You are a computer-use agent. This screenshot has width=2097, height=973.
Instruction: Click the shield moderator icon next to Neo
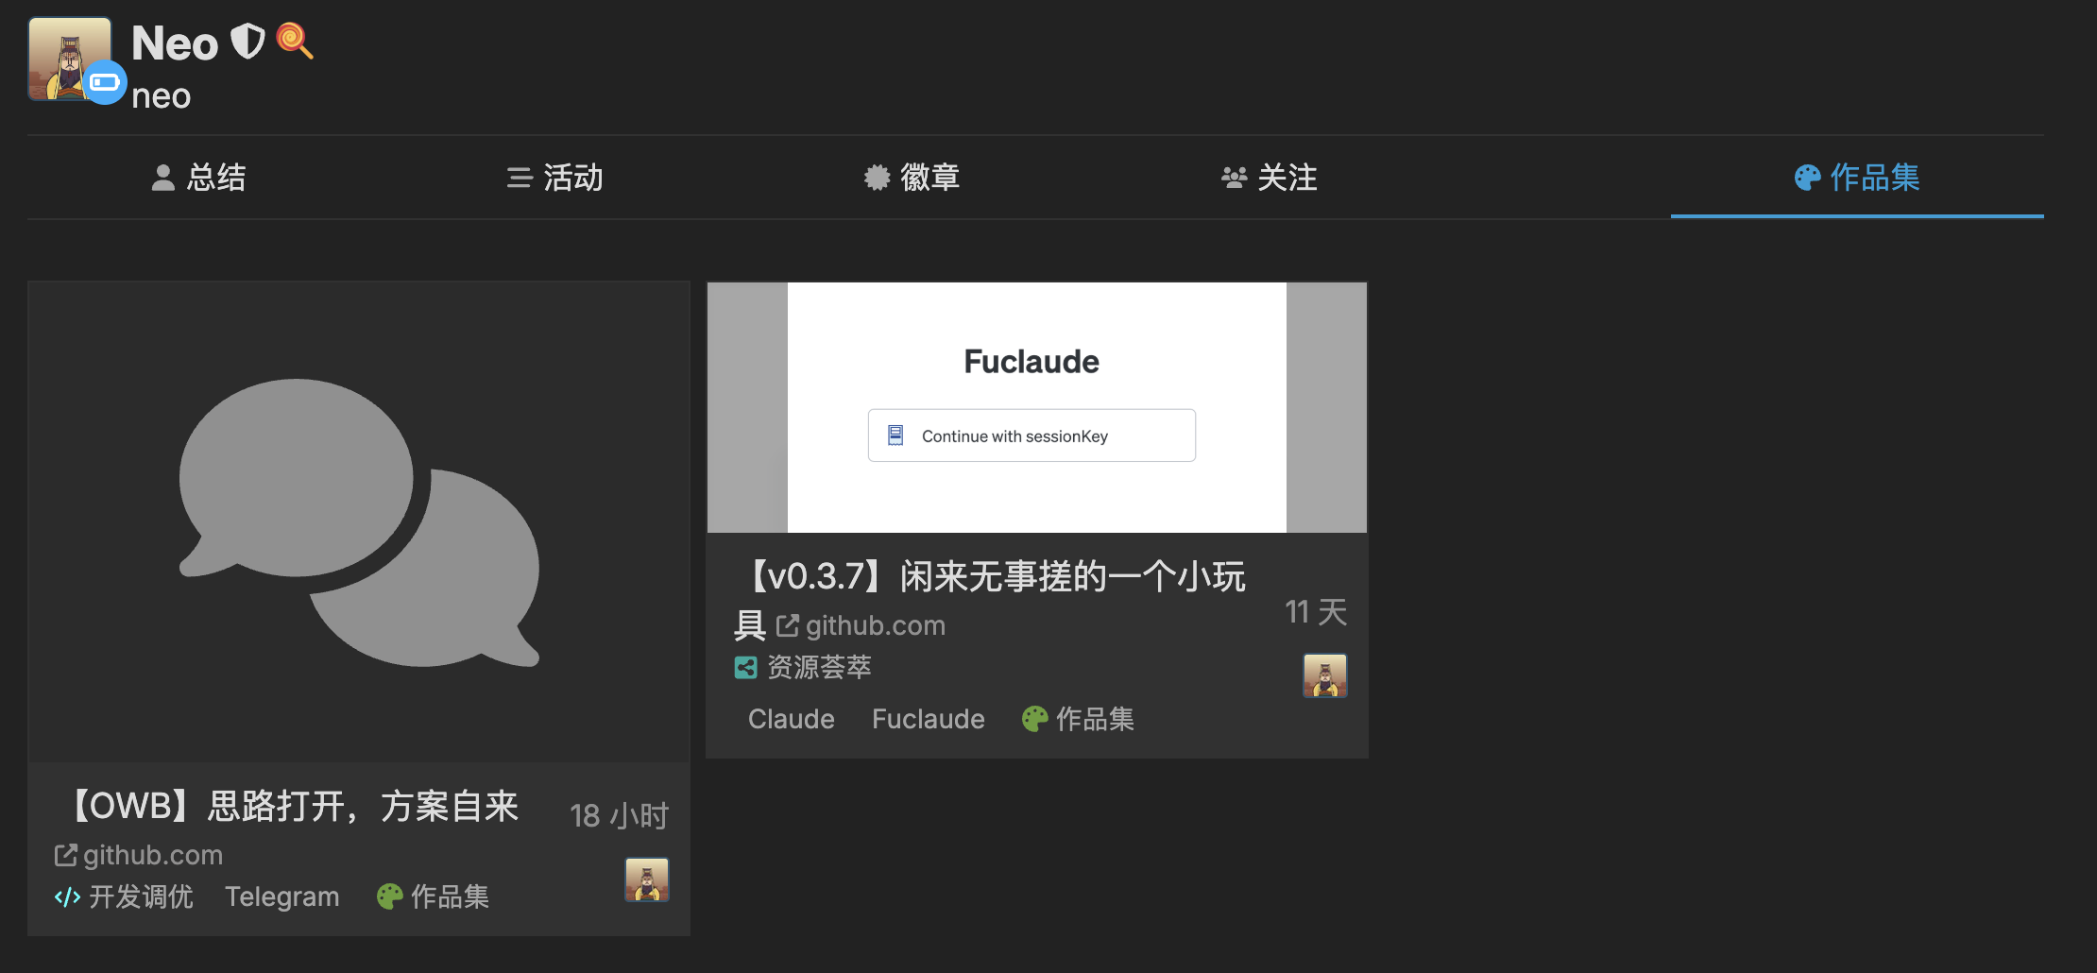[247, 42]
